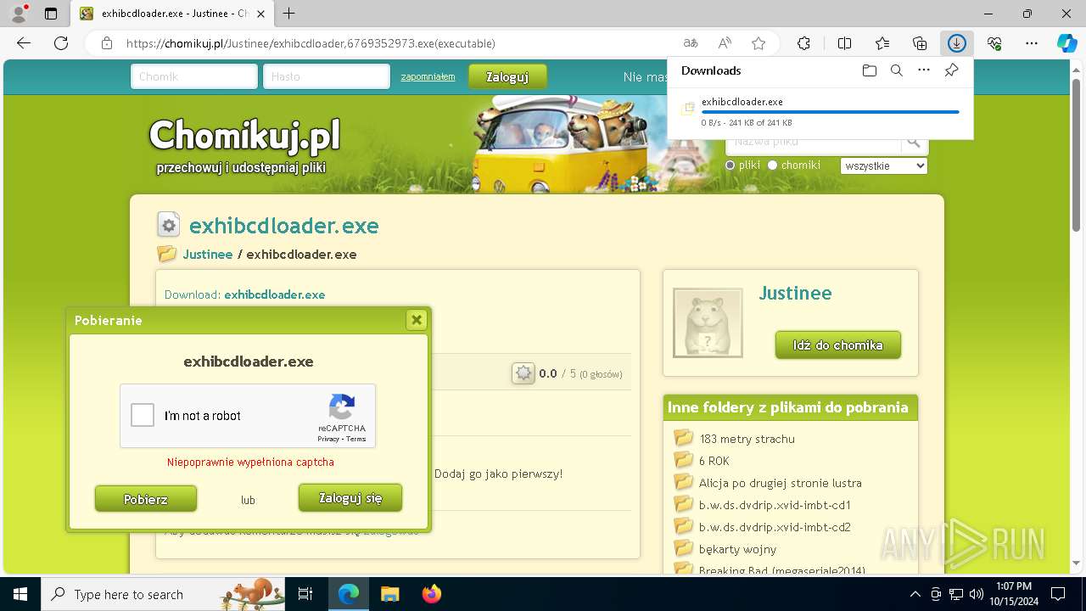Click the translate page icon
This screenshot has height=611, width=1086.
pyautogui.click(x=691, y=43)
